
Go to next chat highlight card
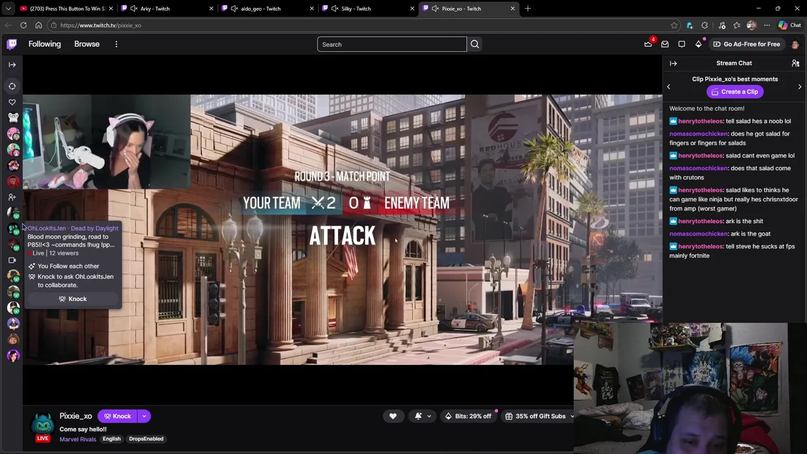800,87
